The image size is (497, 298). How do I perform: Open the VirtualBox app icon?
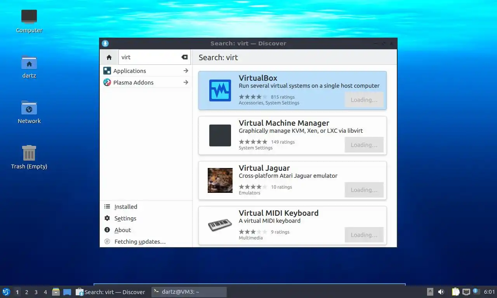point(220,90)
